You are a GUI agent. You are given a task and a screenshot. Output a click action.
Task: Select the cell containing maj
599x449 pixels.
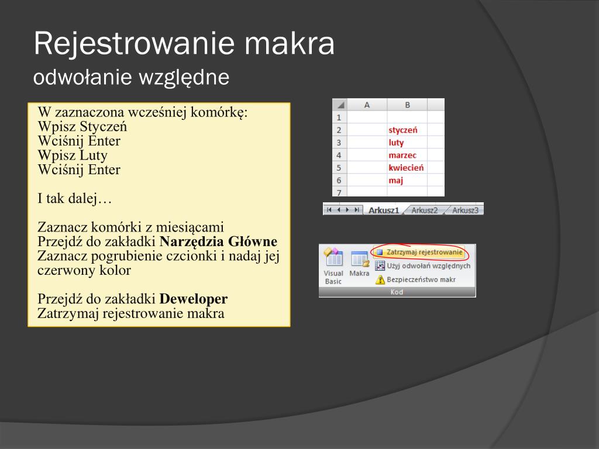pyautogui.click(x=407, y=180)
